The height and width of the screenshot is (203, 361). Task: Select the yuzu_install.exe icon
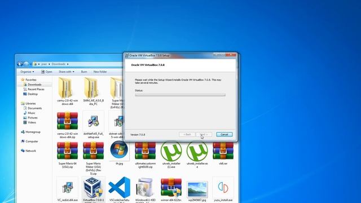(x=223, y=187)
